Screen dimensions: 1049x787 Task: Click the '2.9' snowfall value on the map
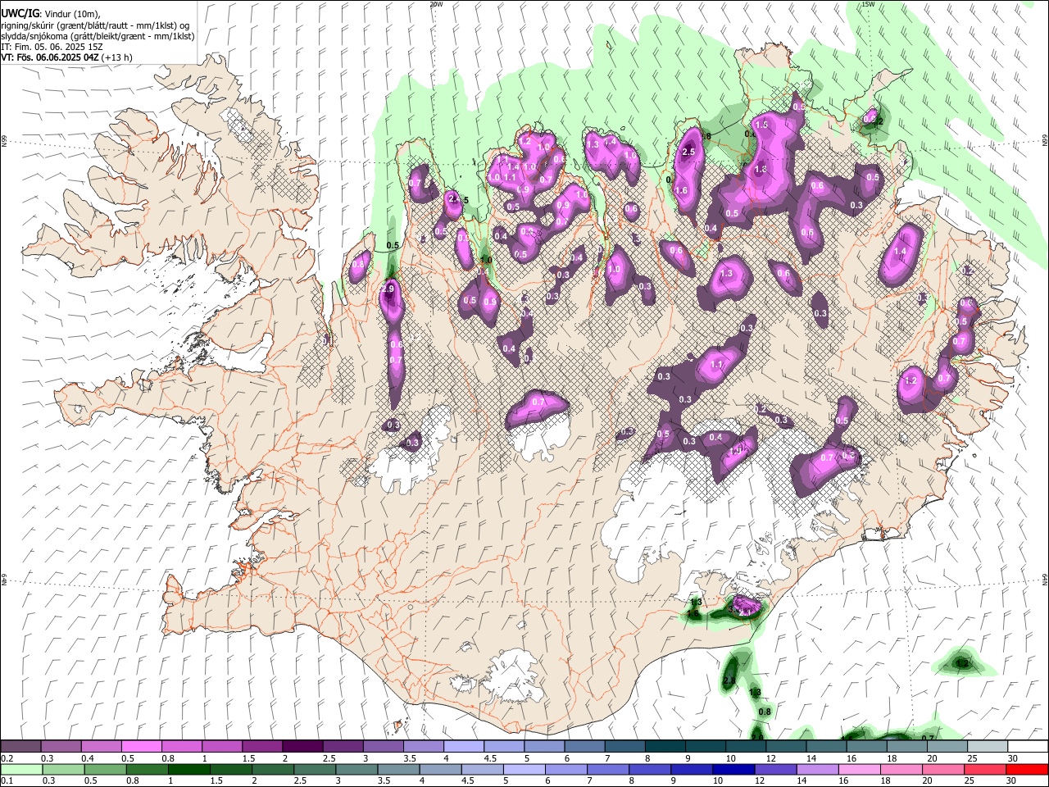point(388,289)
